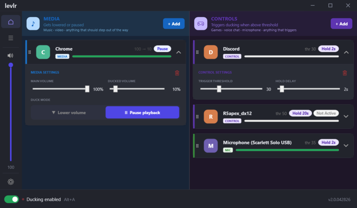Image resolution: width=357 pixels, height=208 pixels.
Task: Click the MIC tag under Microphone
Action: point(228,150)
